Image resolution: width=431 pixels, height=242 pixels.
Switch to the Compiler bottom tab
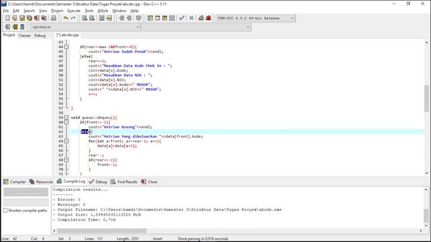coord(15,182)
